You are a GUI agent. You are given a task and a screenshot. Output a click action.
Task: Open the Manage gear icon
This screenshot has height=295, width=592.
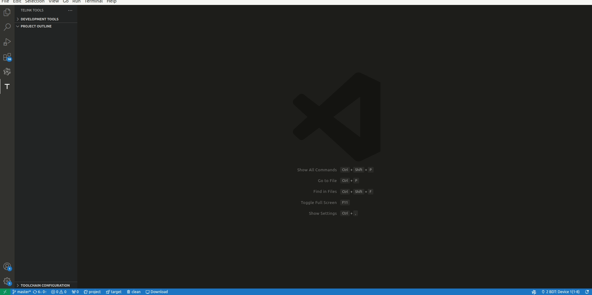point(7,281)
